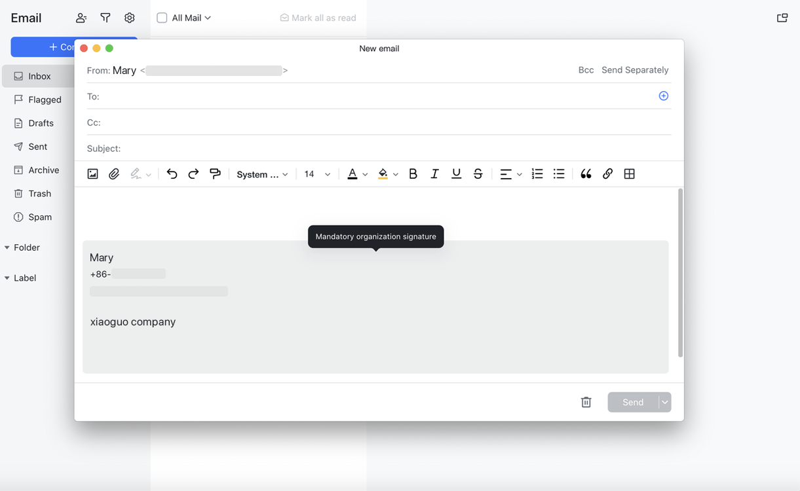Insert an image into the email body

92,173
